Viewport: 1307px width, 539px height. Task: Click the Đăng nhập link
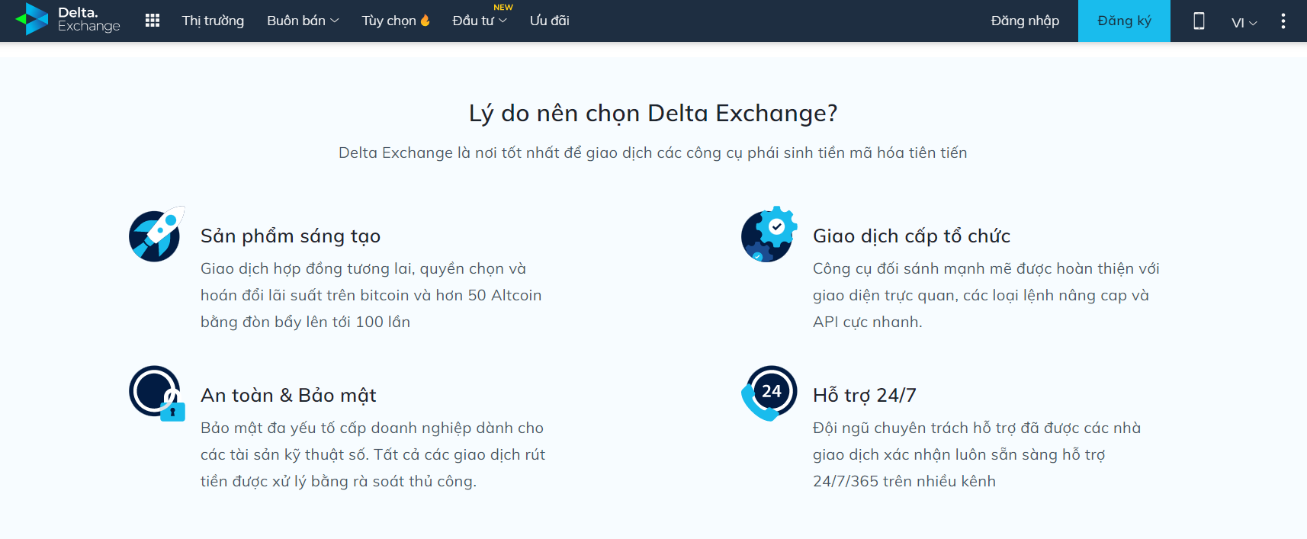[x=1025, y=21]
